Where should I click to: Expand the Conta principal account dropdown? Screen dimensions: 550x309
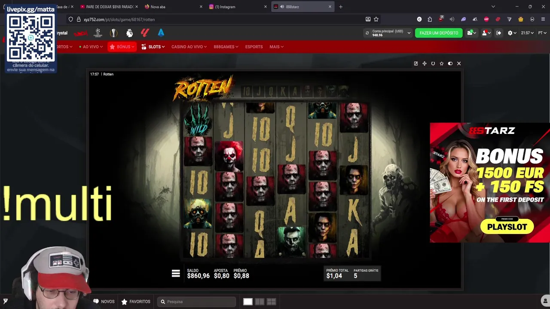(409, 33)
